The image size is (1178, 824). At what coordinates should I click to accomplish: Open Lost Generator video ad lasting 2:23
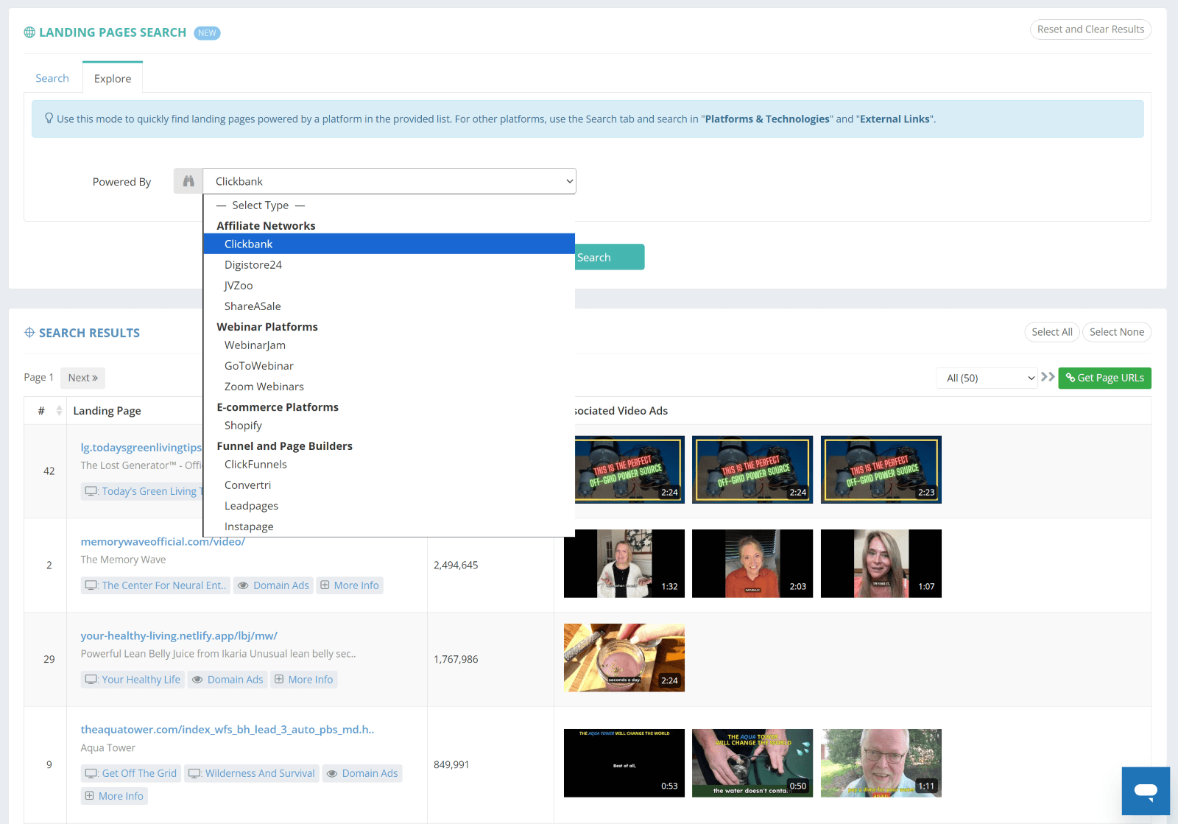(881, 470)
